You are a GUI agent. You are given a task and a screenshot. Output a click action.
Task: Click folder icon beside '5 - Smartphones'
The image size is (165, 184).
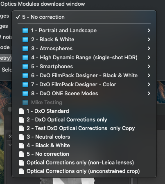click(x=25, y=67)
